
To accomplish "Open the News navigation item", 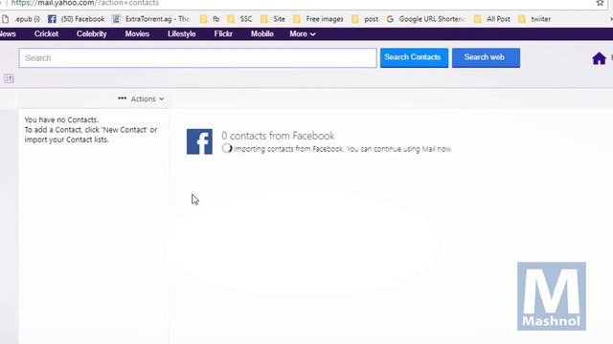I will pyautogui.click(x=8, y=34).
